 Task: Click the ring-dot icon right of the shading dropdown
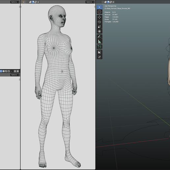click(x=15, y=71)
